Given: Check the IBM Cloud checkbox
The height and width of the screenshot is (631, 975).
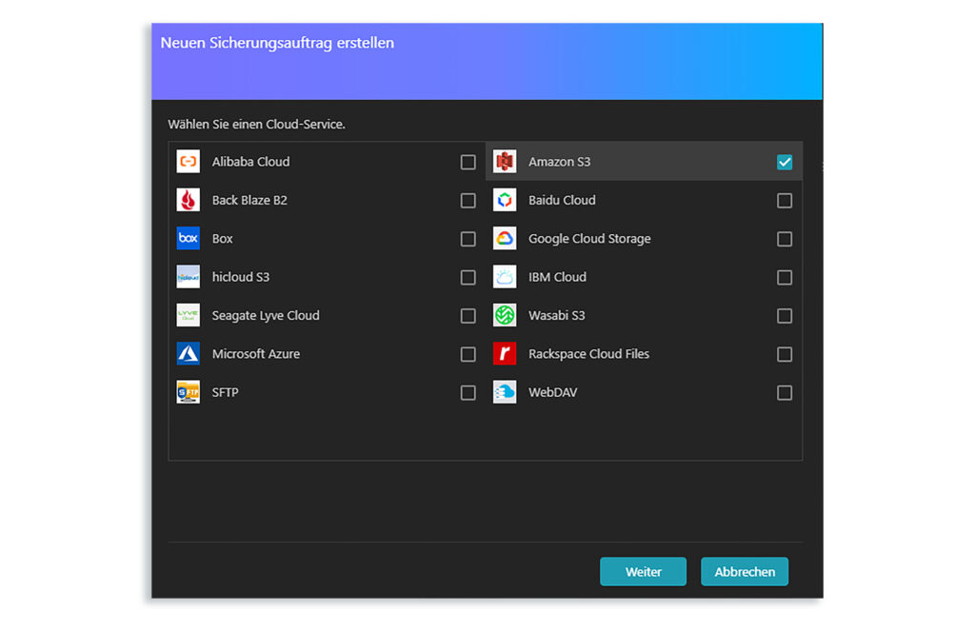Looking at the screenshot, I should tap(785, 278).
